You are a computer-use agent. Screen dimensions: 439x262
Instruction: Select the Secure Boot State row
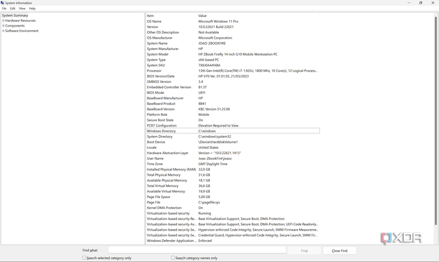(x=233, y=120)
